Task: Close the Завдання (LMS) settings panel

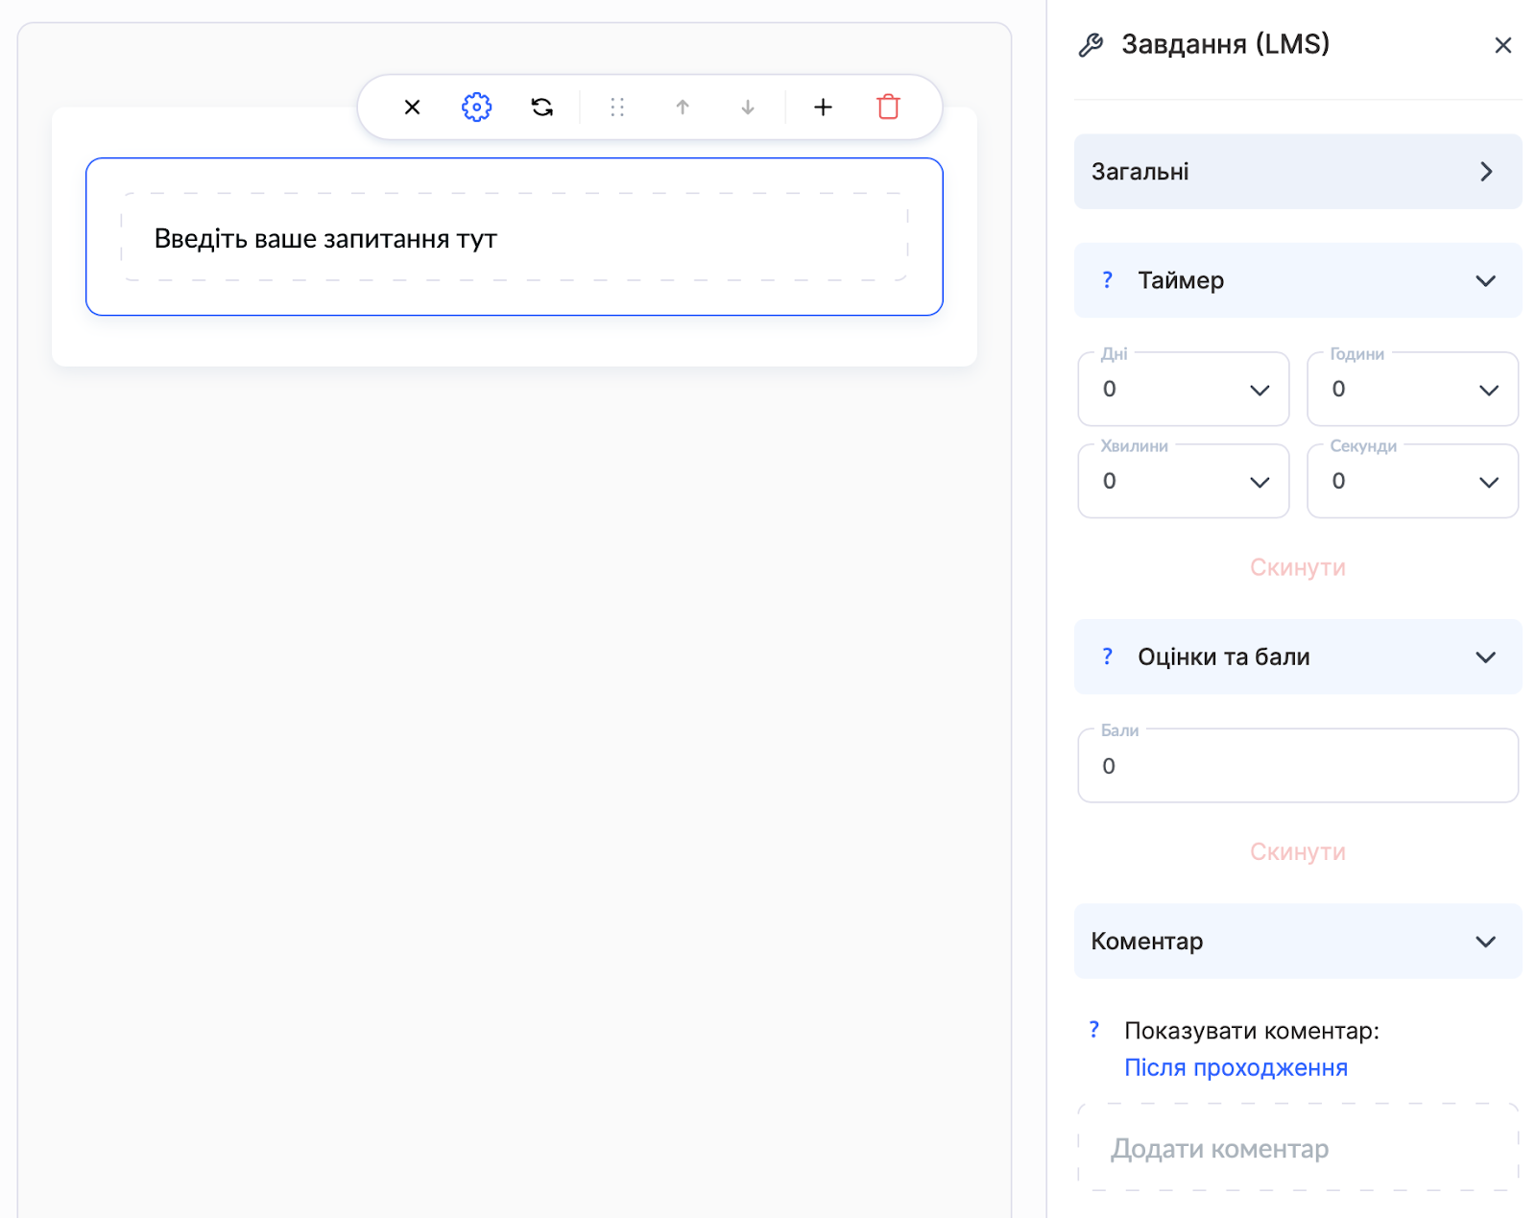Action: 1502,45
